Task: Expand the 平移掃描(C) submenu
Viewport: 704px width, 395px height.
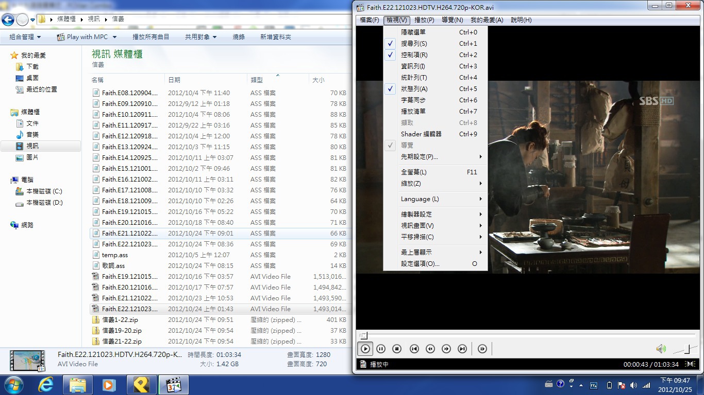Action: point(435,237)
